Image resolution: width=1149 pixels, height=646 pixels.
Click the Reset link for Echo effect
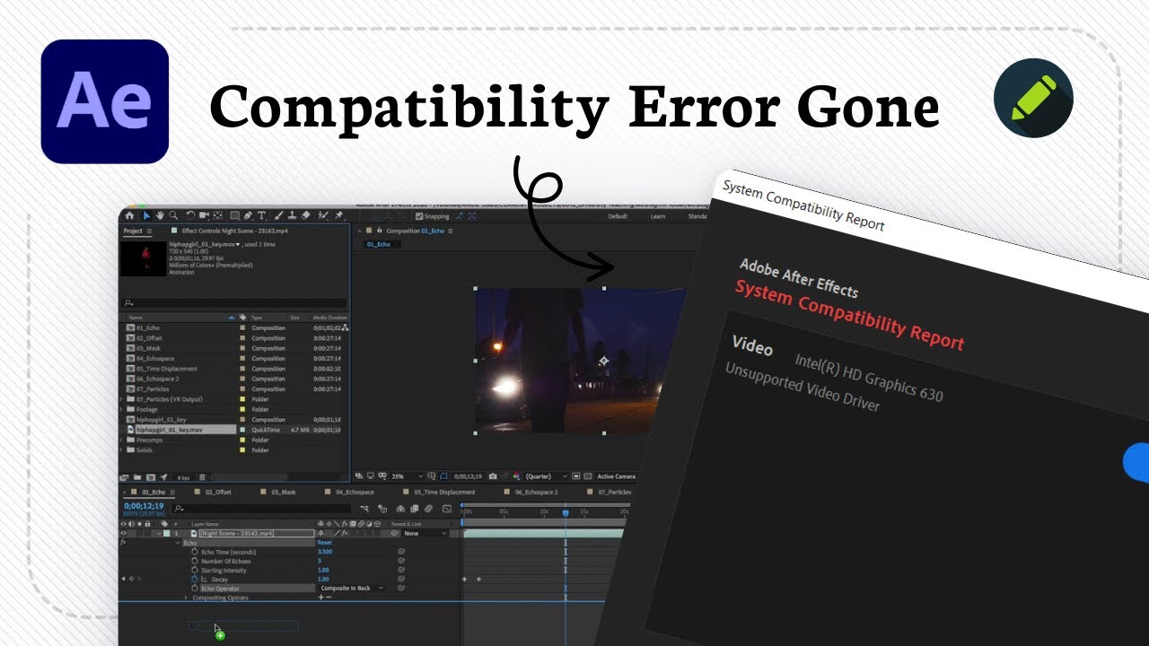[x=325, y=542]
